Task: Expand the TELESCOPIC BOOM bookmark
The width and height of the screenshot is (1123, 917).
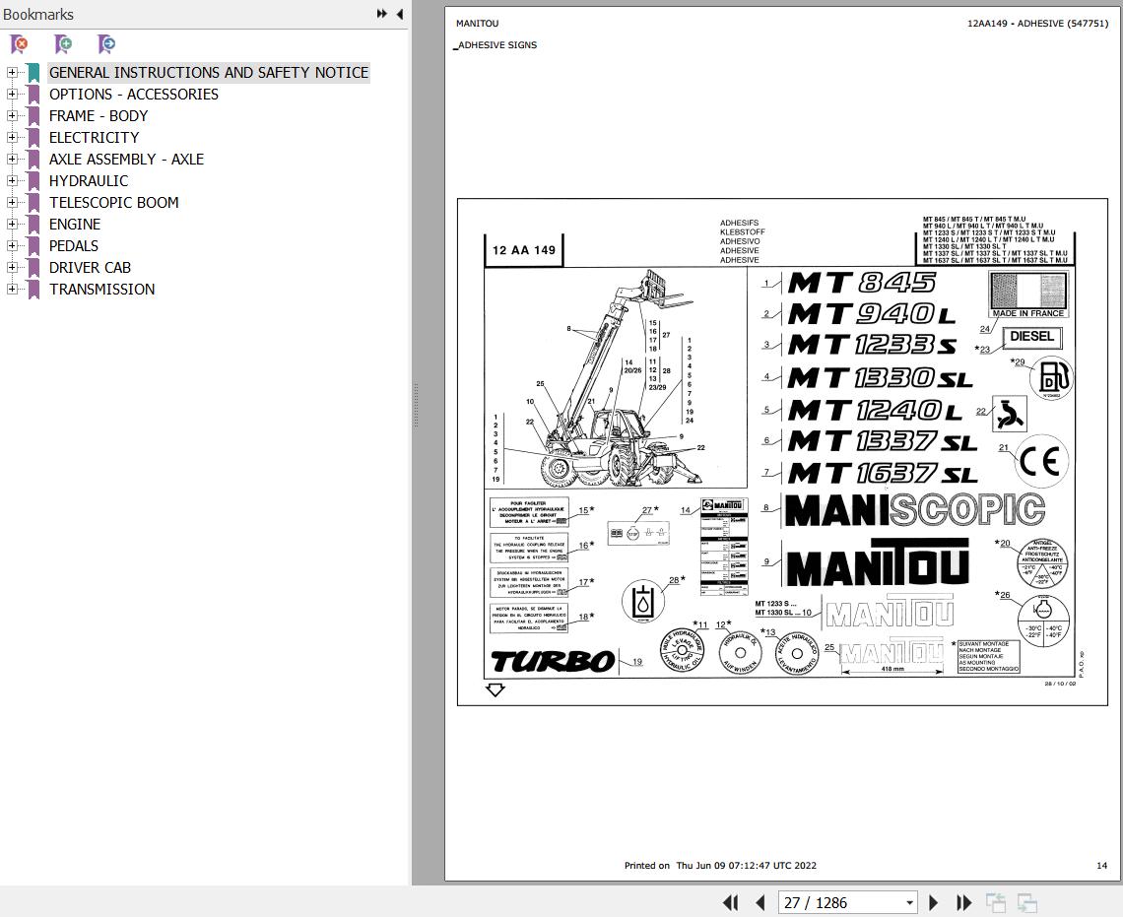Action: point(12,203)
